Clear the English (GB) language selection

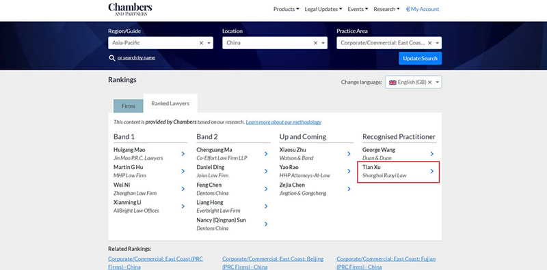click(x=430, y=82)
